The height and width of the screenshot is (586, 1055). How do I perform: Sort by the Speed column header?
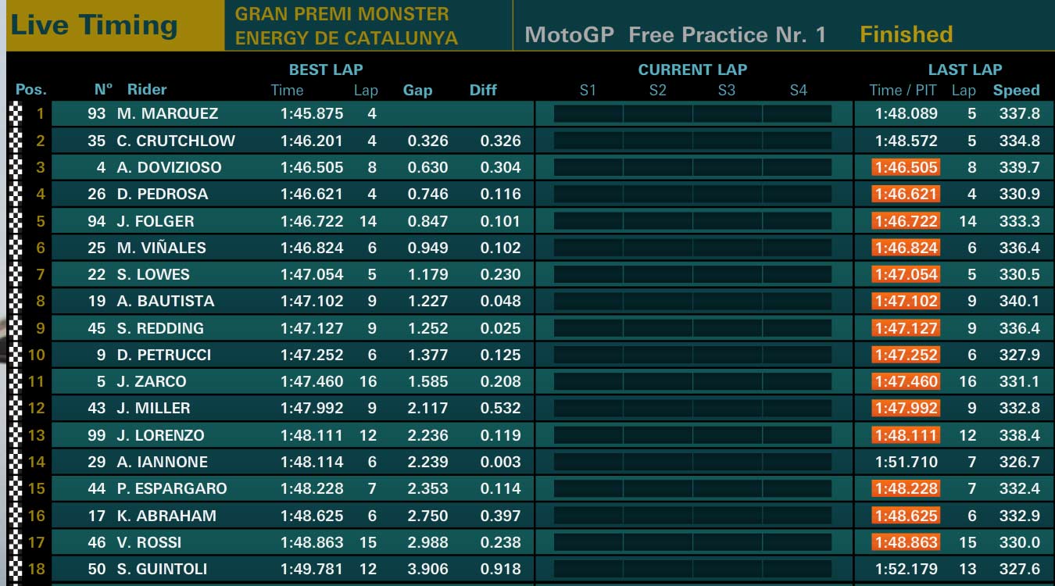point(1016,90)
